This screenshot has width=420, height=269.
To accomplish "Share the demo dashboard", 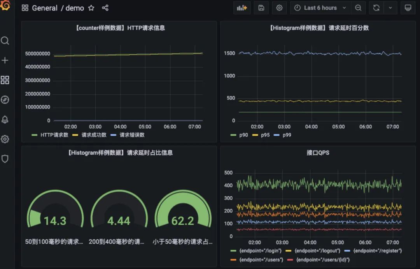I will click(105, 8).
